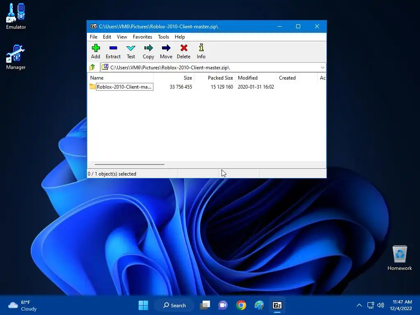Screen dimensions: 420x315
Task: Show hidden system tray icons
Action: click(x=359, y=305)
